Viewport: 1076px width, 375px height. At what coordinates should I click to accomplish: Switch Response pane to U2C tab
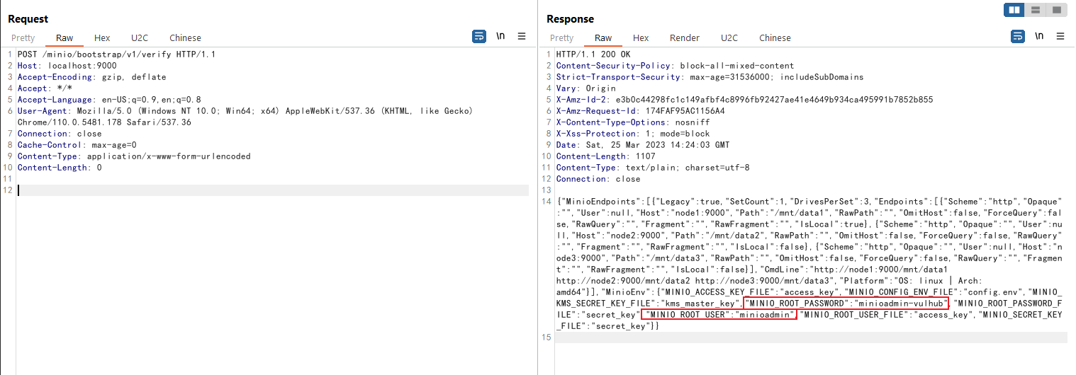point(729,38)
